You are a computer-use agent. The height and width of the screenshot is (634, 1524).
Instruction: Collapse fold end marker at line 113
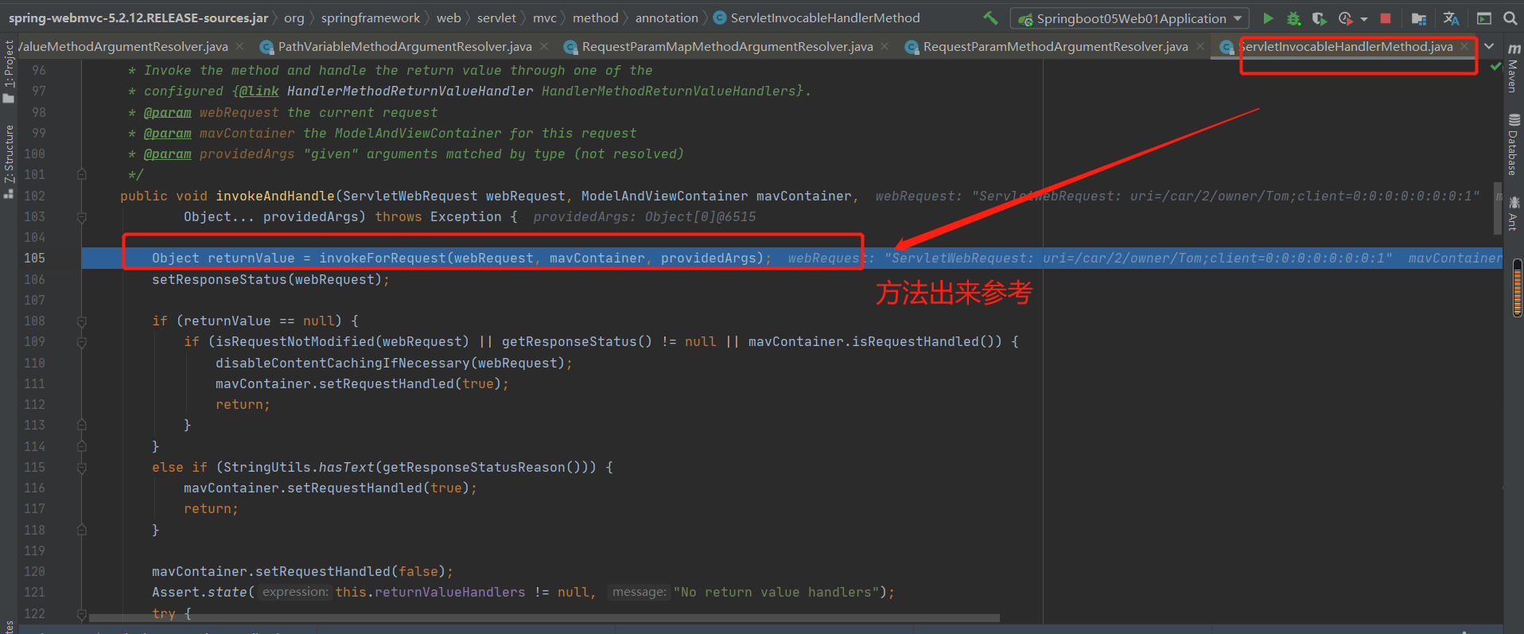[x=82, y=426]
